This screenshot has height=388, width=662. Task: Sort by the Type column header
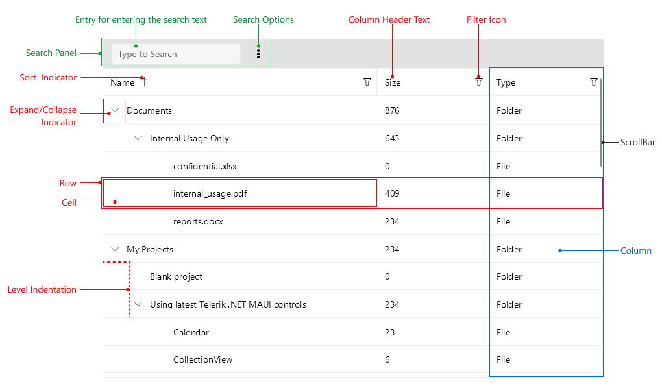pyautogui.click(x=506, y=82)
